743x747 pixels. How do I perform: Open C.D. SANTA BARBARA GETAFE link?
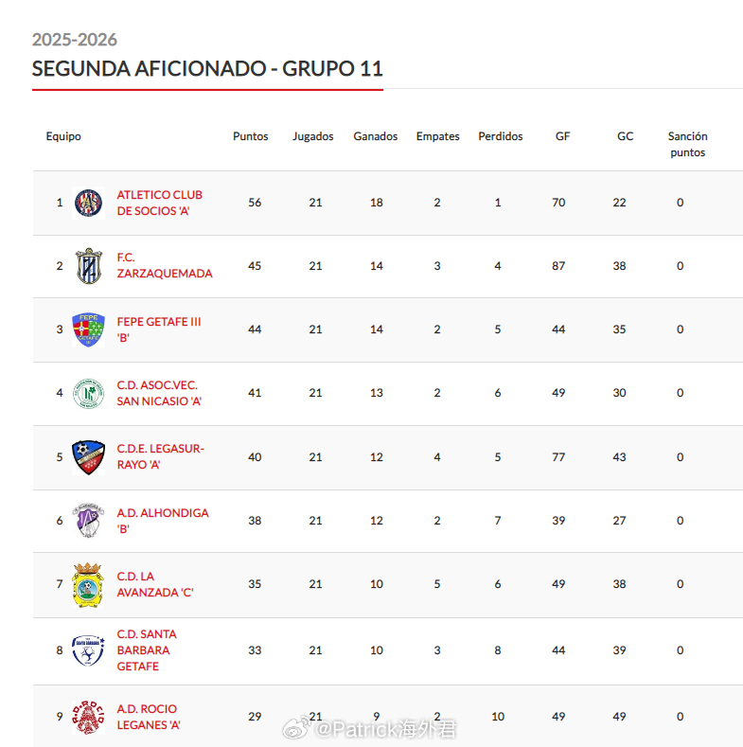pyautogui.click(x=147, y=649)
